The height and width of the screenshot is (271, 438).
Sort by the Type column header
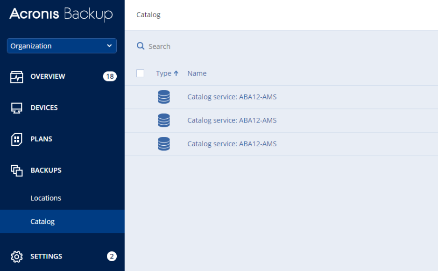pyautogui.click(x=164, y=73)
